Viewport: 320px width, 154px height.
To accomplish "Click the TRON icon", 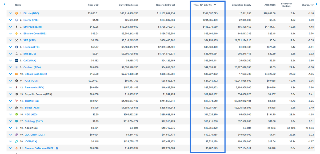I will pyautogui.click(x=17, y=101).
